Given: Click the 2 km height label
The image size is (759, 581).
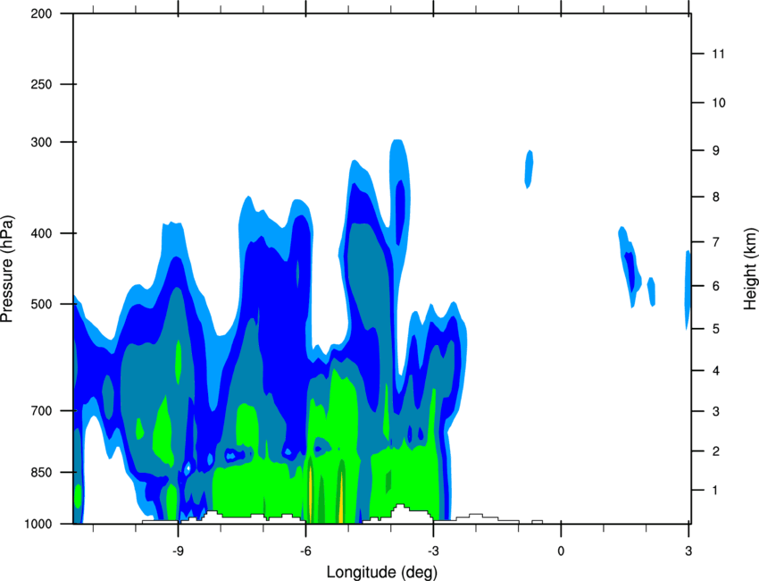Looking at the screenshot, I should point(715,451).
